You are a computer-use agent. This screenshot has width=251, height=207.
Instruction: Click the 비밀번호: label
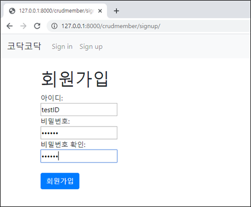pos(55,121)
